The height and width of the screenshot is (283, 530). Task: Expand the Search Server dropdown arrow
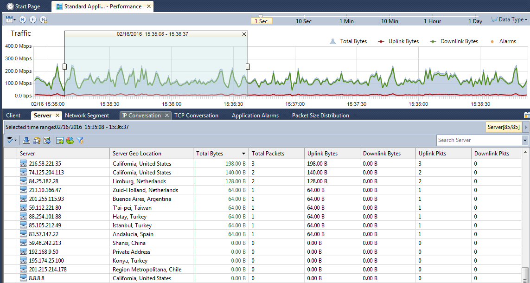tap(524, 140)
